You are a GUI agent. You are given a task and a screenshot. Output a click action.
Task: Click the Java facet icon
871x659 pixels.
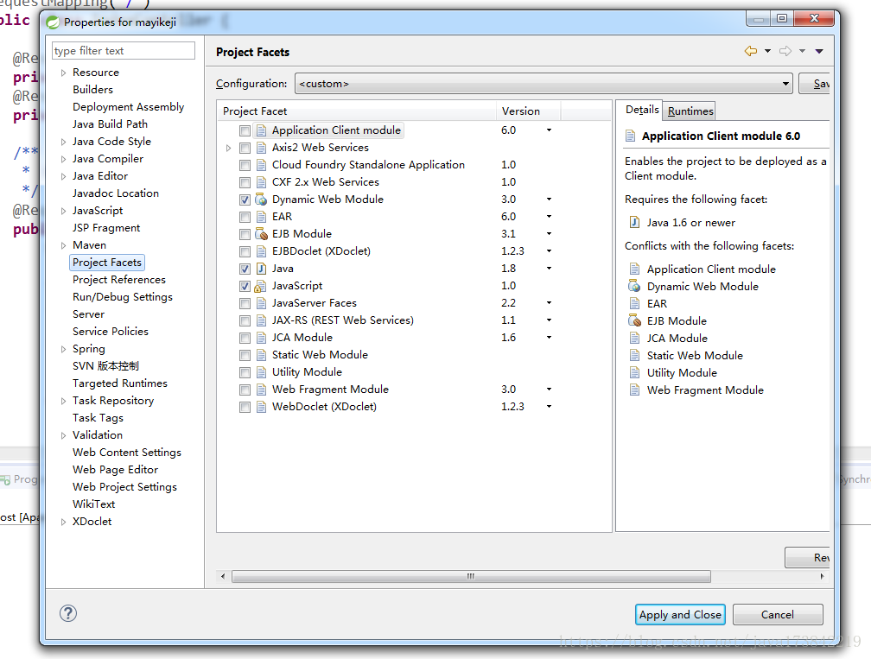pos(261,269)
